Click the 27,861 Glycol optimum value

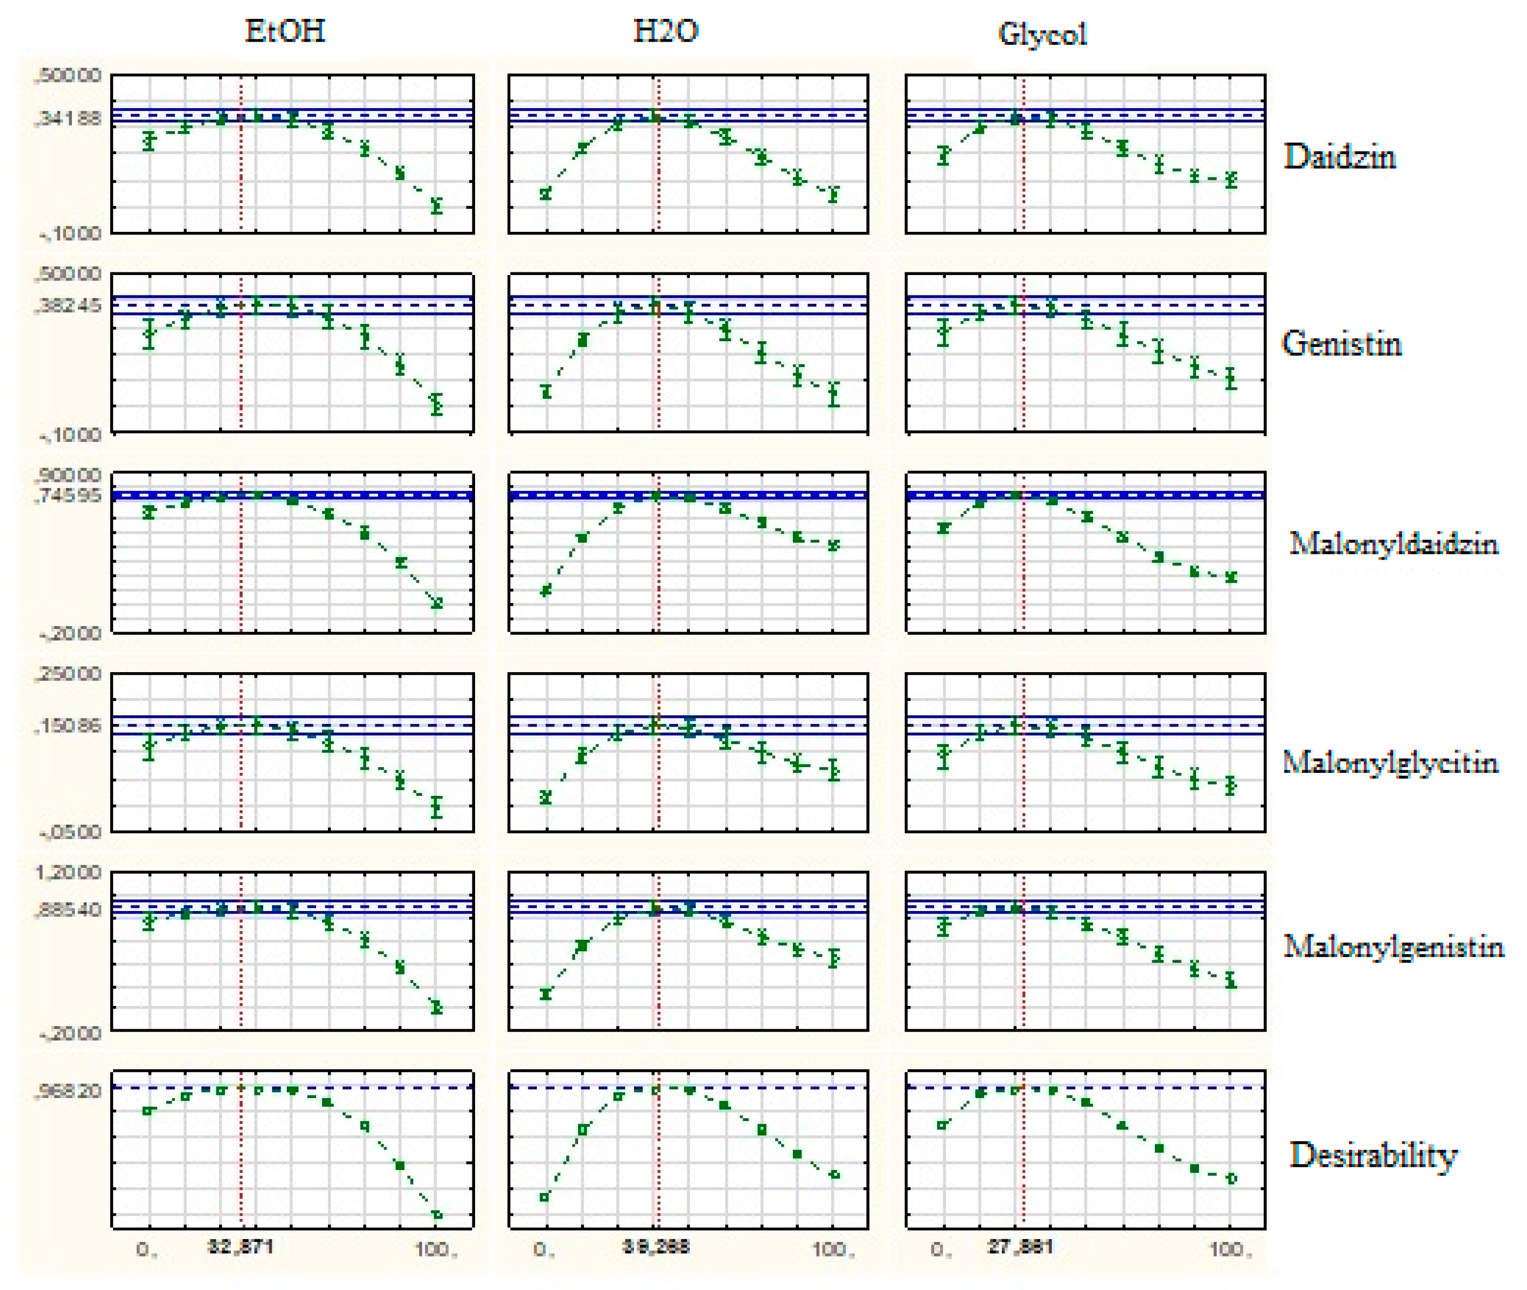point(1020,1246)
